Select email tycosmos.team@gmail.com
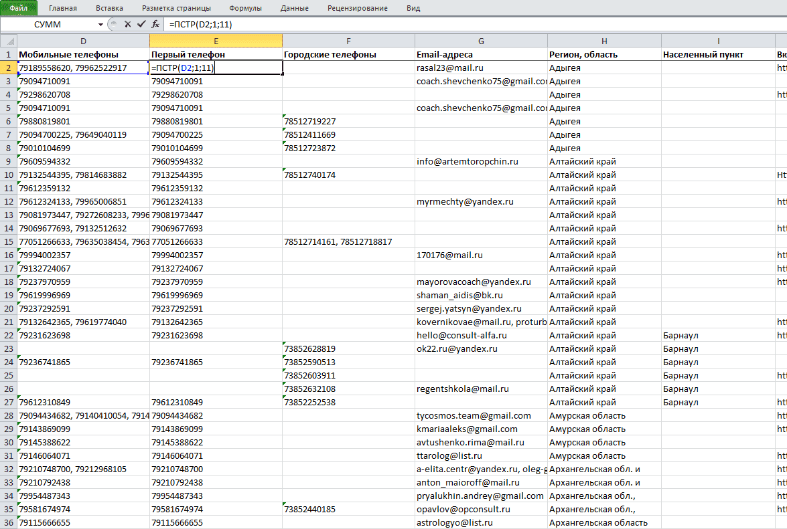Image resolution: width=787 pixels, height=529 pixels. pyautogui.click(x=481, y=415)
